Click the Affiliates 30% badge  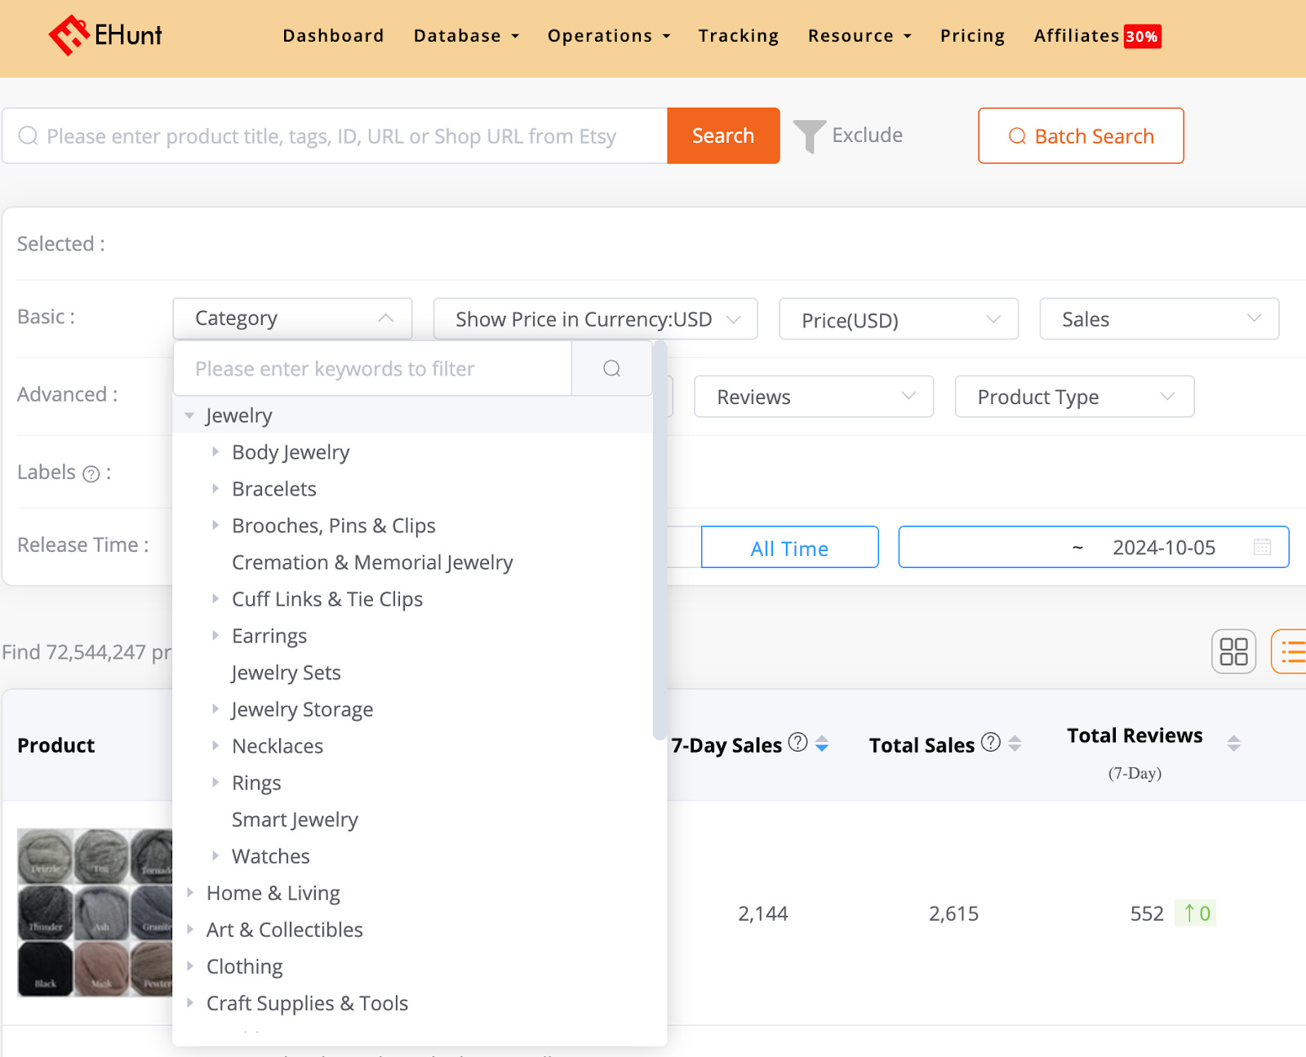coord(1142,37)
